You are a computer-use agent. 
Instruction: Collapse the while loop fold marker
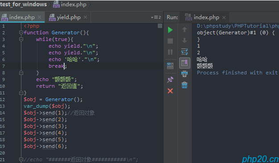tap(21, 39)
